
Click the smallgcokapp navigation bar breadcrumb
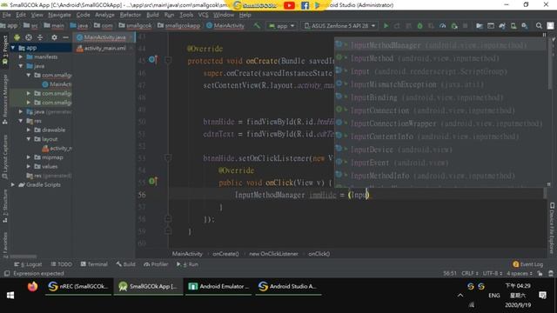[x=179, y=25]
